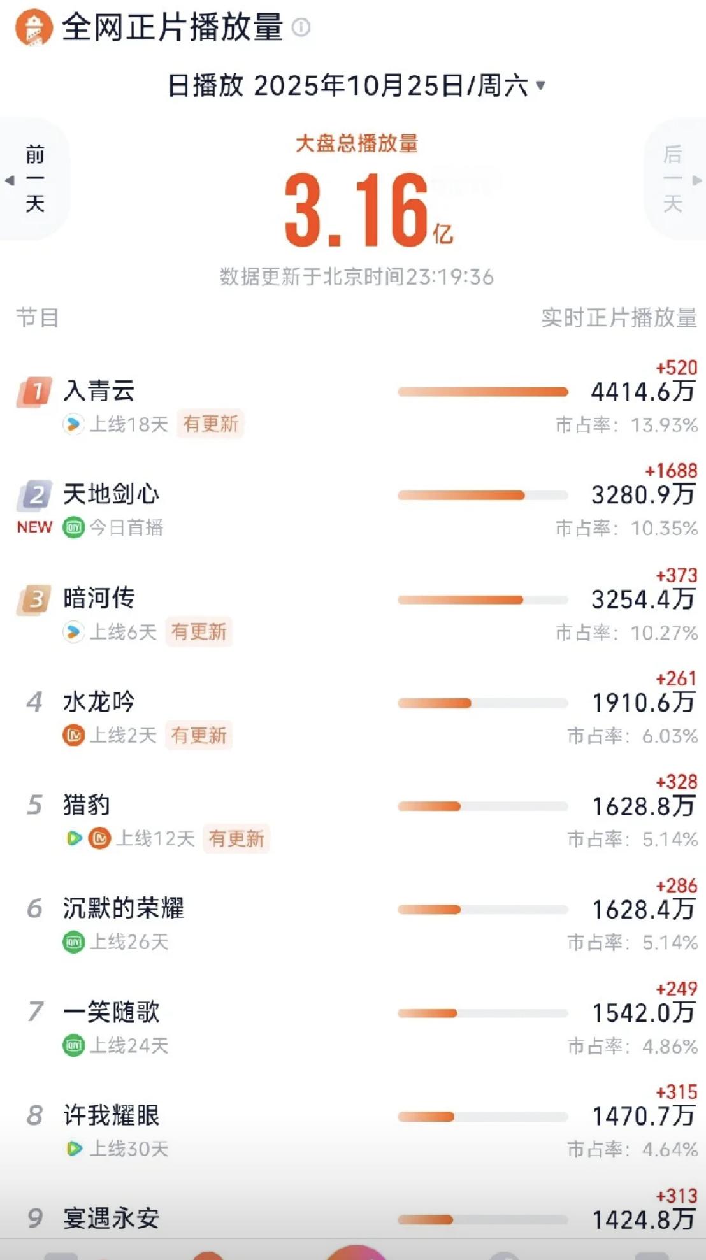Open the date dropdown arrow next to 周六
Image resolution: width=706 pixels, height=1260 pixels.
pos(541,85)
